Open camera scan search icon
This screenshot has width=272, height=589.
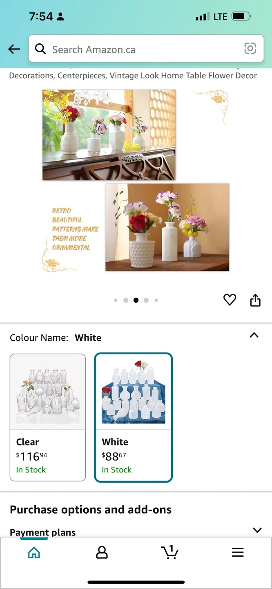[250, 49]
